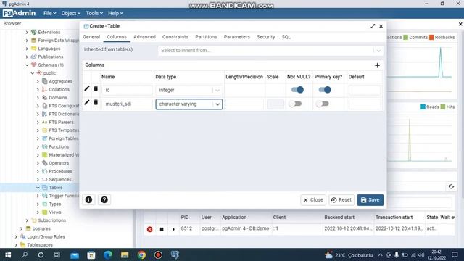Delete the id column with trash icon
The height and width of the screenshot is (261, 464).
click(x=96, y=88)
